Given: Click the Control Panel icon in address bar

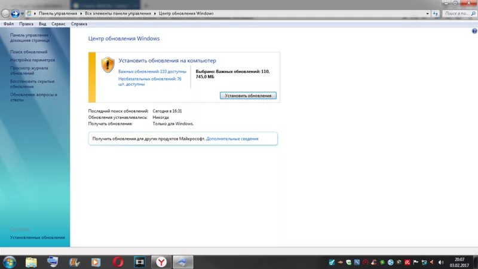Looking at the screenshot, I should 29,13.
